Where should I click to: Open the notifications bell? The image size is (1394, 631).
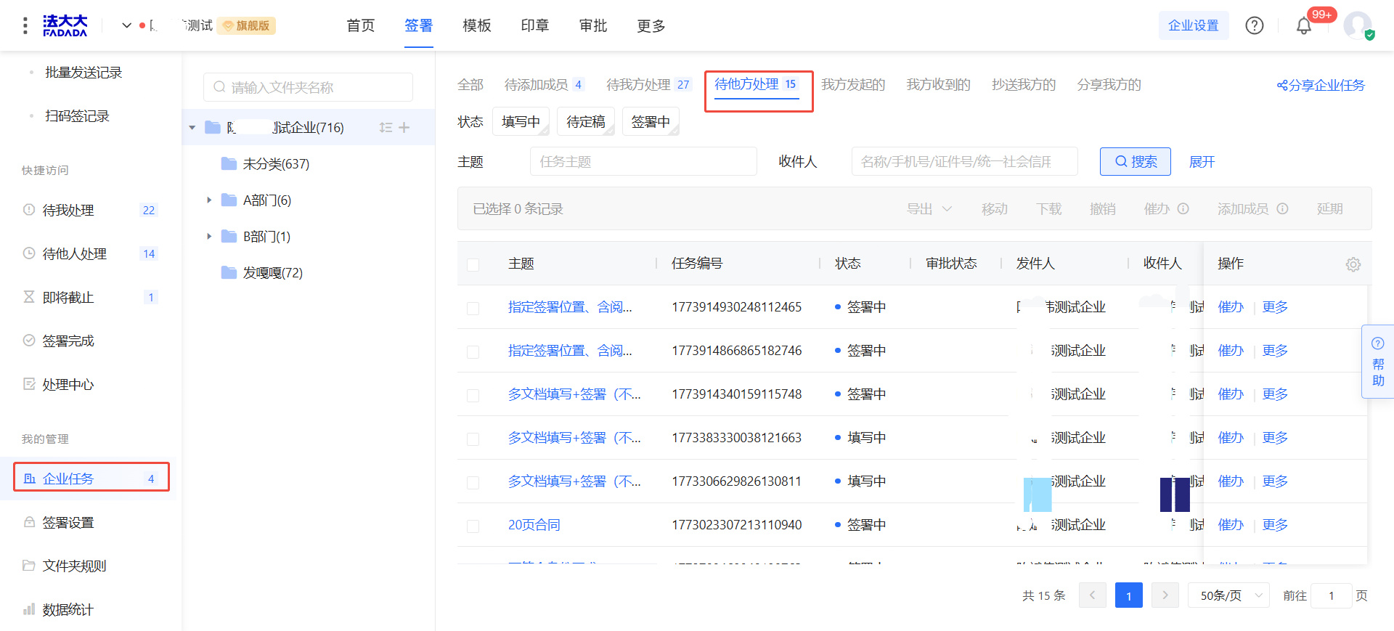pos(1304,26)
